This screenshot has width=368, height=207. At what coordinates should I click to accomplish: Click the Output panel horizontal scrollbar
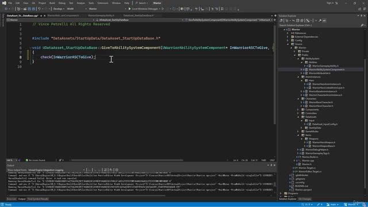(87, 195)
